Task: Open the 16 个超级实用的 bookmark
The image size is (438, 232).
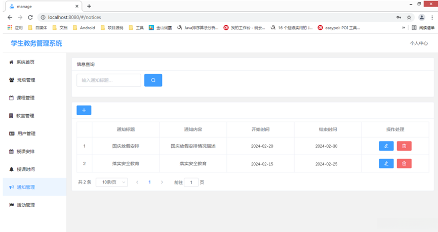Action: [x=292, y=28]
